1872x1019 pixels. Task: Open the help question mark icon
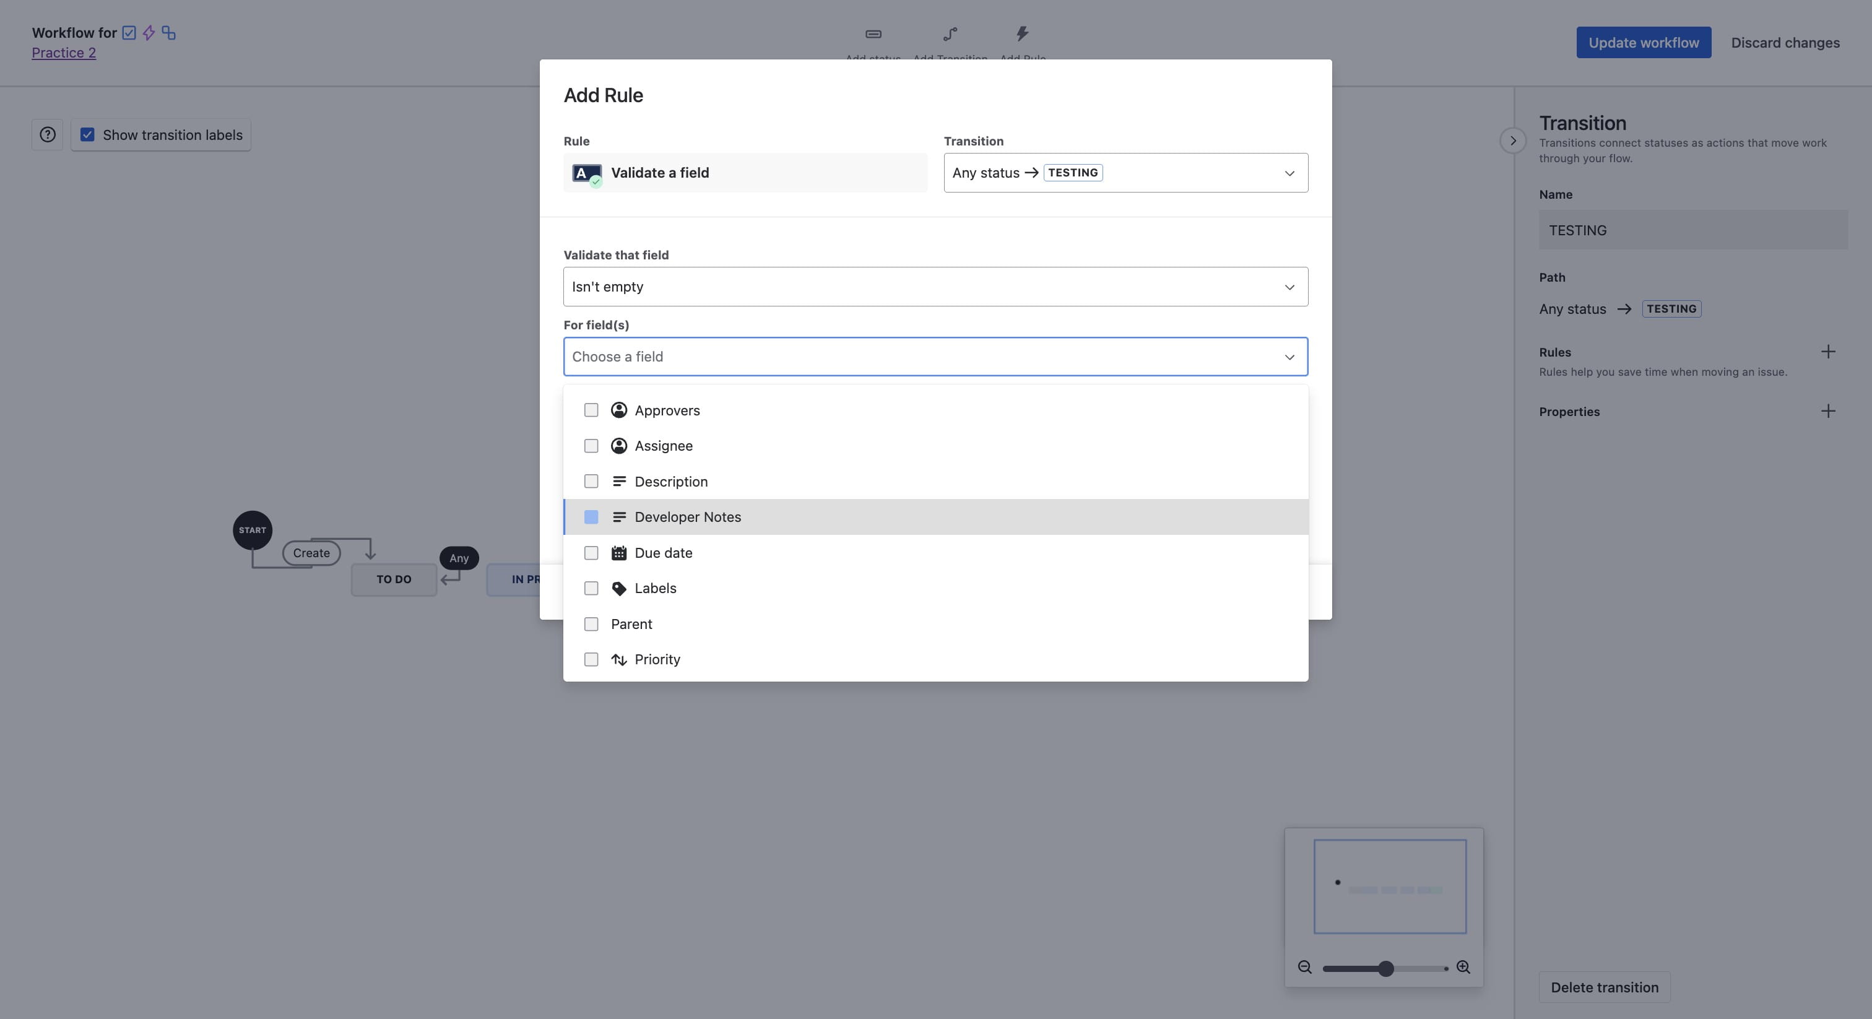[x=47, y=134]
